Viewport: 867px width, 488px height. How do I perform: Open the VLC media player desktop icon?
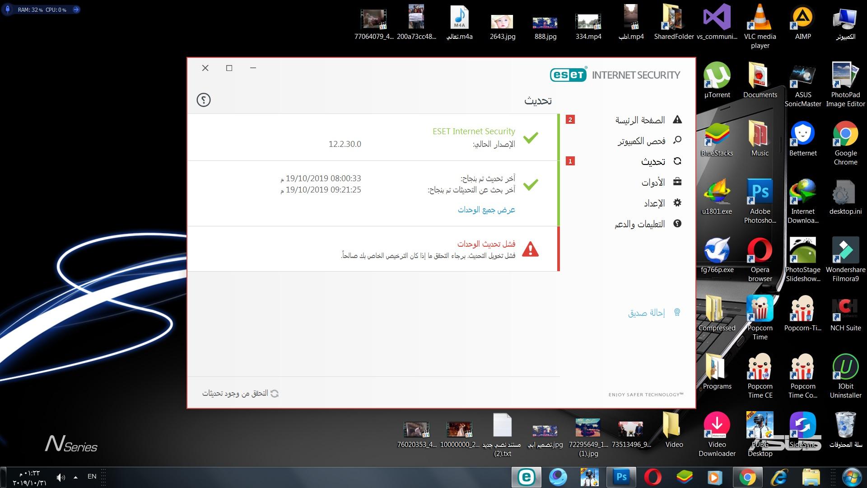point(760,26)
